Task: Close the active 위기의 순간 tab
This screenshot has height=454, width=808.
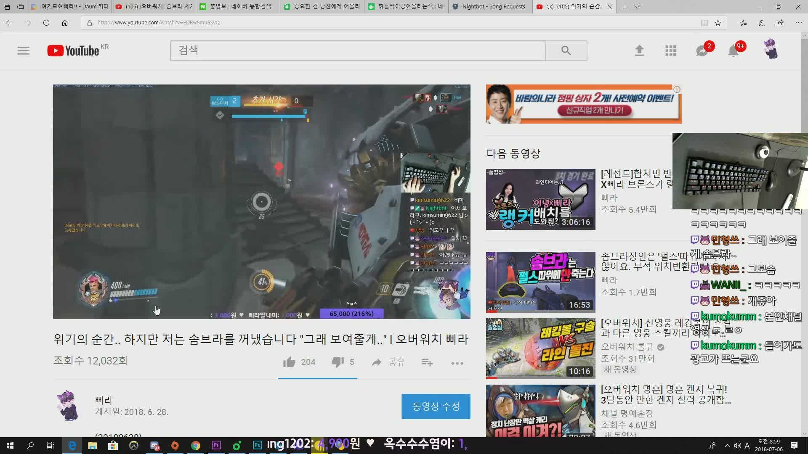Action: [x=610, y=7]
